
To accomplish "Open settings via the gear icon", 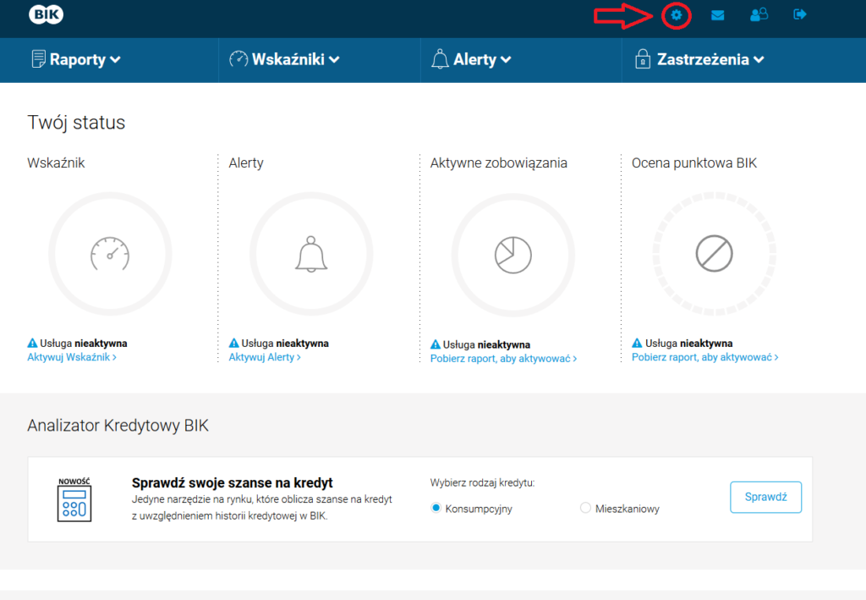I will 676,15.
